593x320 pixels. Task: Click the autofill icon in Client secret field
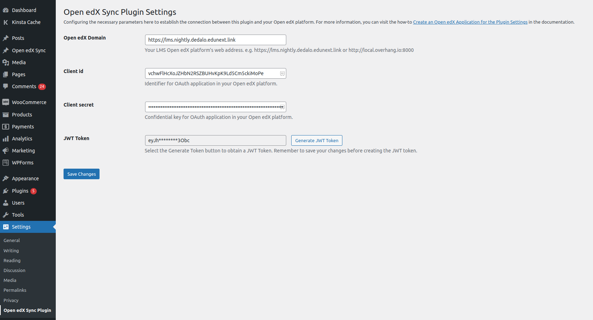pos(282,107)
